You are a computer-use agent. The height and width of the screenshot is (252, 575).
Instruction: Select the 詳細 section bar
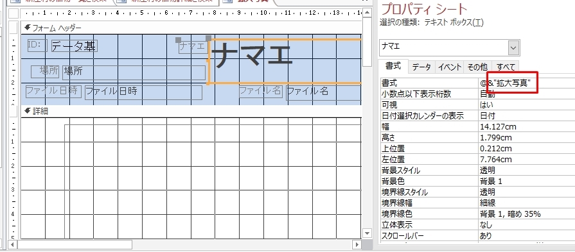point(191,111)
